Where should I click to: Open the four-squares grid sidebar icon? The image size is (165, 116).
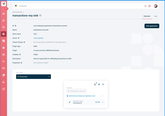click(4, 41)
